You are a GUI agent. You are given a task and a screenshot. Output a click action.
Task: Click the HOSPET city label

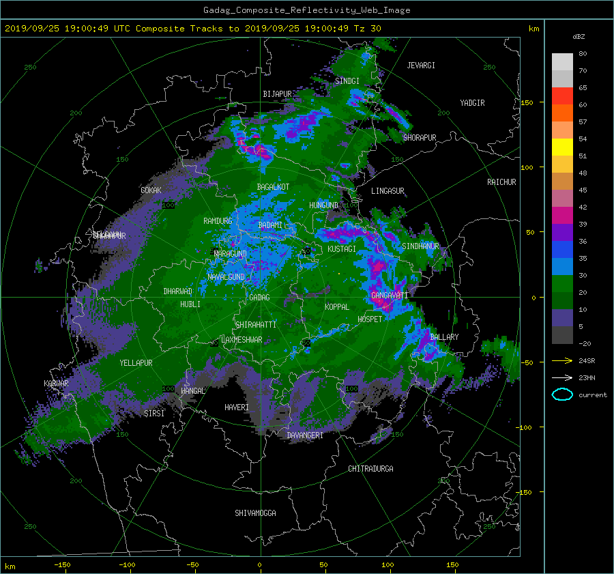tap(370, 319)
